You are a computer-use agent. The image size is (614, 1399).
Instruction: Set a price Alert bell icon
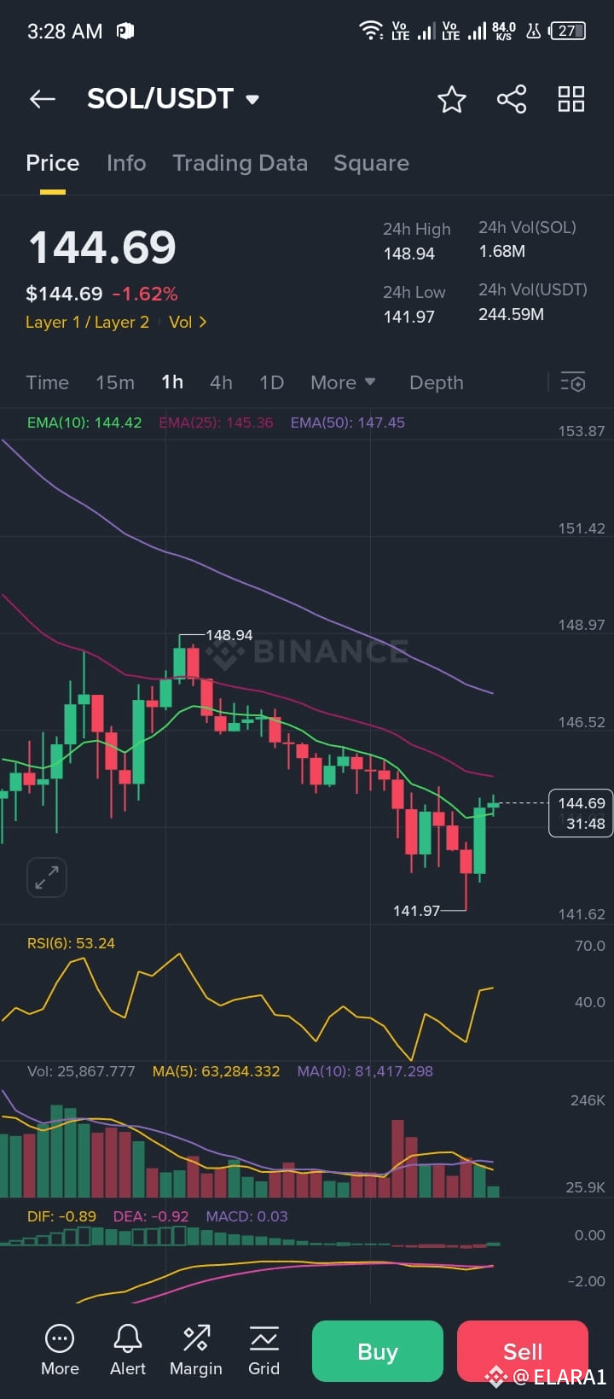tap(128, 1349)
